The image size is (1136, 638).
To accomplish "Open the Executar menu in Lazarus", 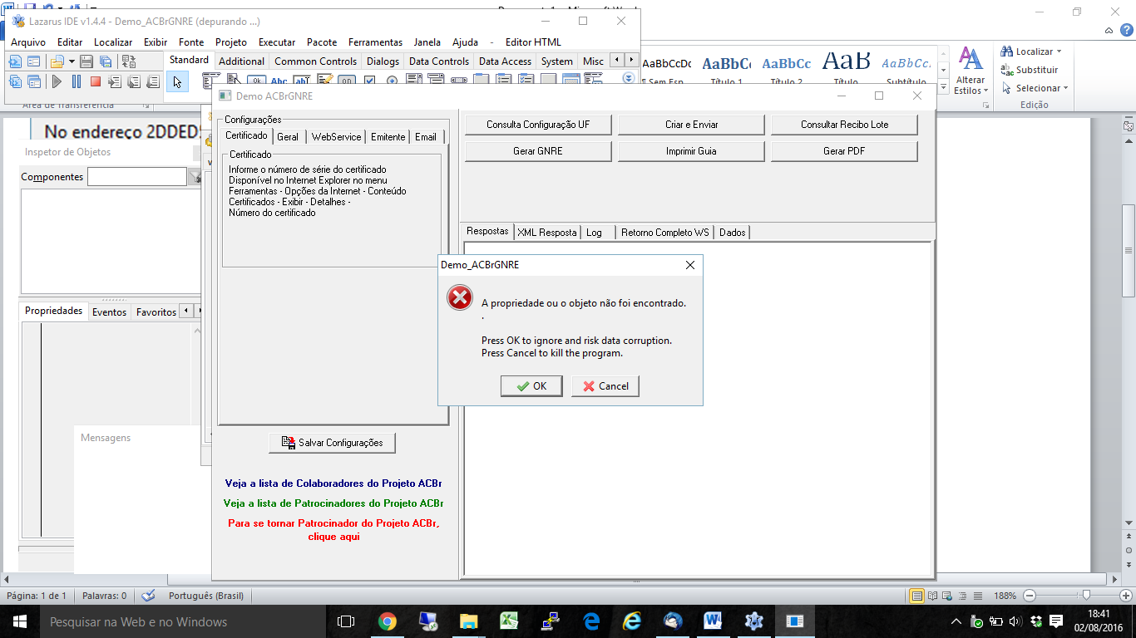I will coord(277,42).
